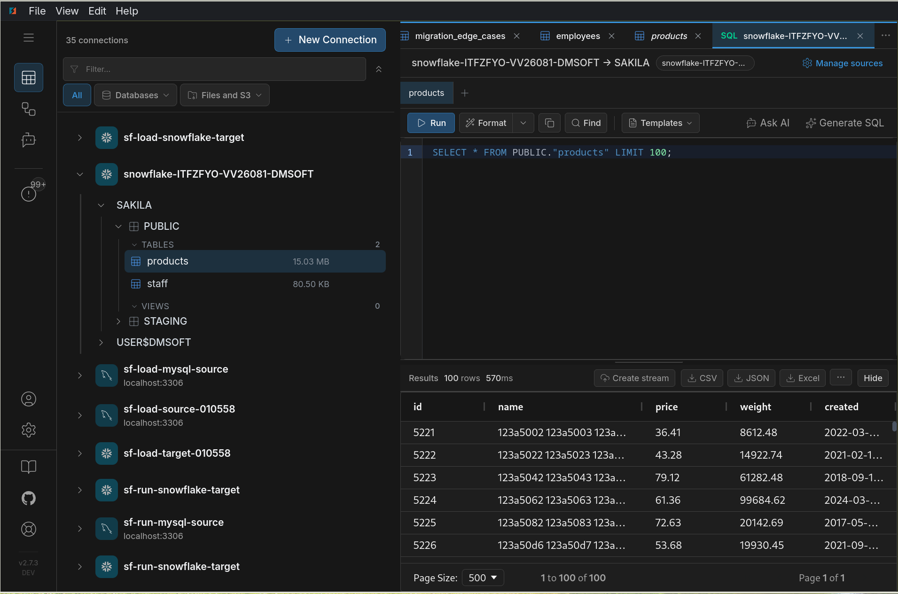The image size is (898, 594).
Task: Expand the USER$DMSOFT database
Action: [x=101, y=343]
